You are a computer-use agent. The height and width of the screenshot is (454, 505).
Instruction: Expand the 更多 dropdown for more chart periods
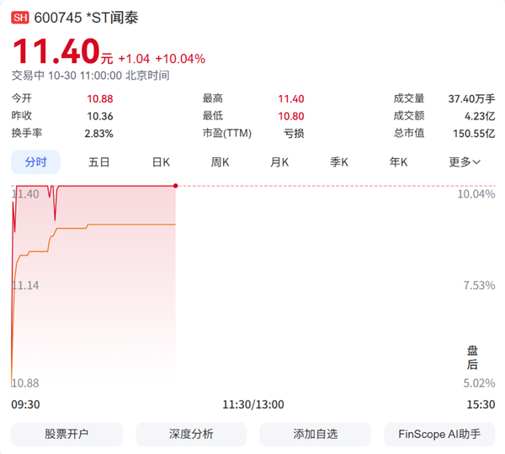[465, 162]
